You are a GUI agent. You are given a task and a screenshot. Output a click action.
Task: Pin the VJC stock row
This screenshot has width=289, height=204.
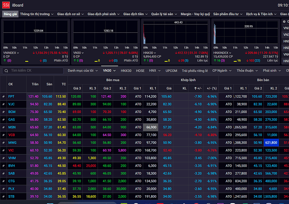(x=3, y=104)
